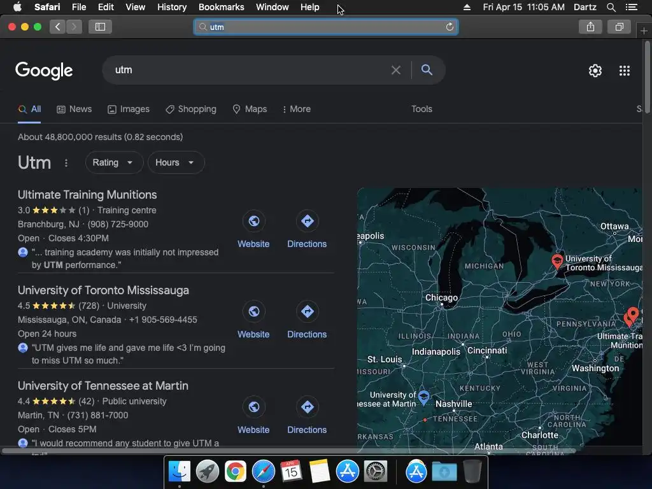Switch to the Images results tab
The width and height of the screenshot is (652, 489).
click(129, 109)
